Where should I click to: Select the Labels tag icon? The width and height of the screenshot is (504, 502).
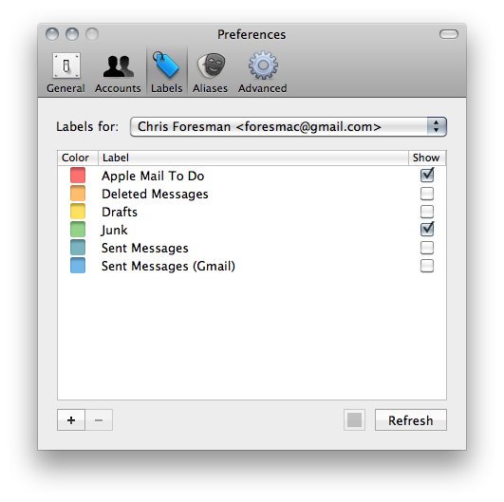click(166, 65)
